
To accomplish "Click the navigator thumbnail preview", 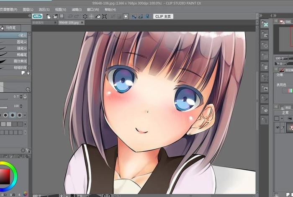I will (286, 39).
